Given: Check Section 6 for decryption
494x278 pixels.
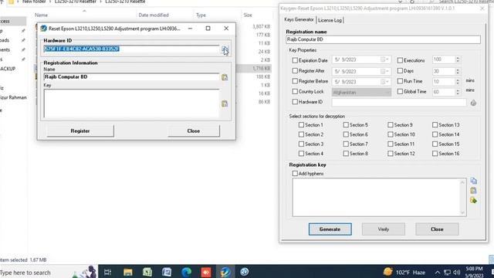Looking at the screenshot, I should coord(346,134).
